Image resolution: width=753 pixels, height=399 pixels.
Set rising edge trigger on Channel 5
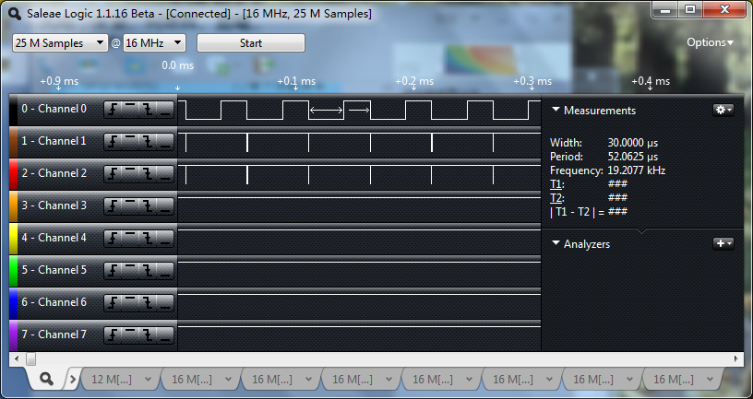(x=113, y=271)
